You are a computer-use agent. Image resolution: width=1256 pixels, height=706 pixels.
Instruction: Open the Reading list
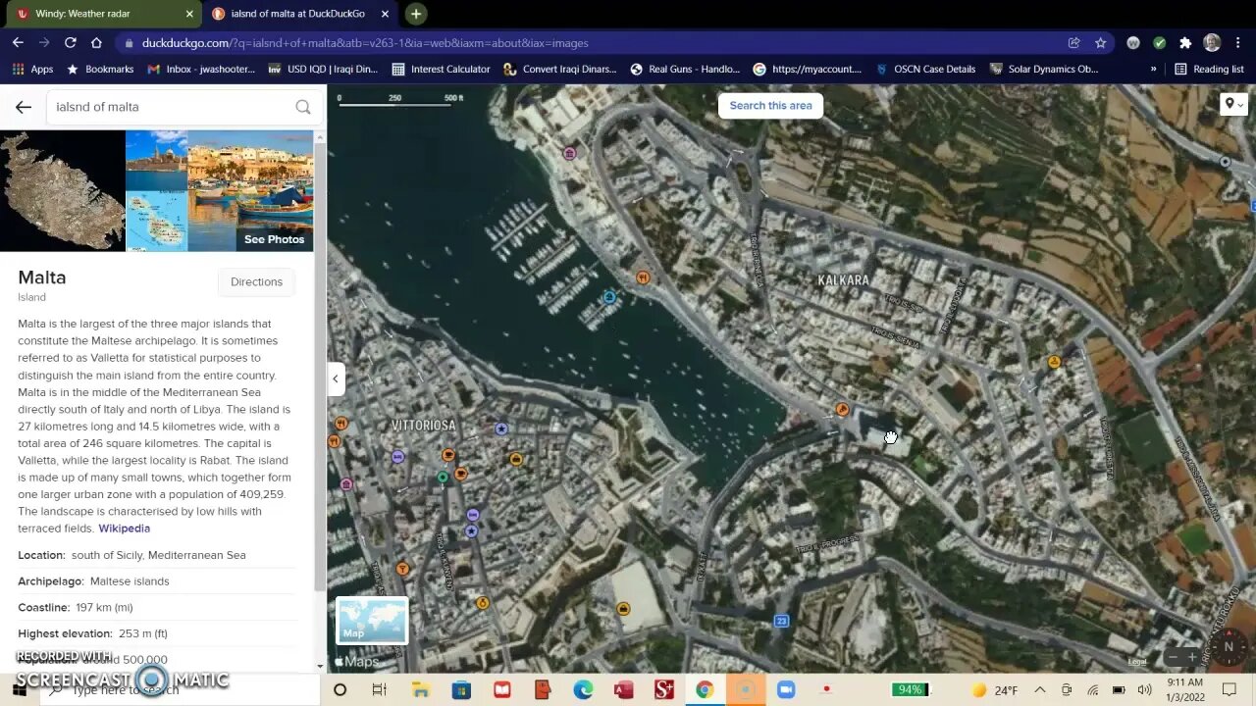(1209, 70)
